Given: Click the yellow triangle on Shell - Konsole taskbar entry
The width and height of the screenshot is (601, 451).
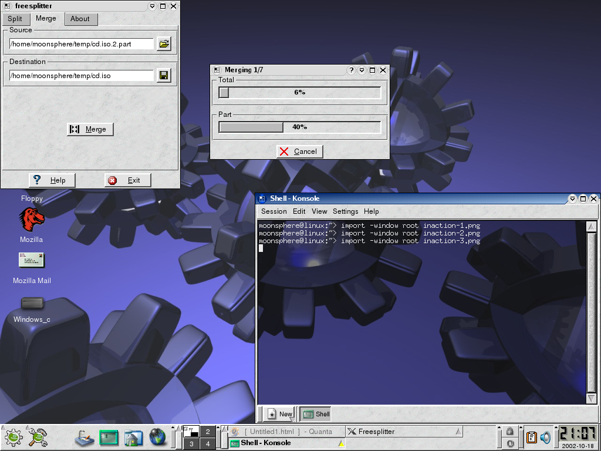Looking at the screenshot, I should 341,444.
